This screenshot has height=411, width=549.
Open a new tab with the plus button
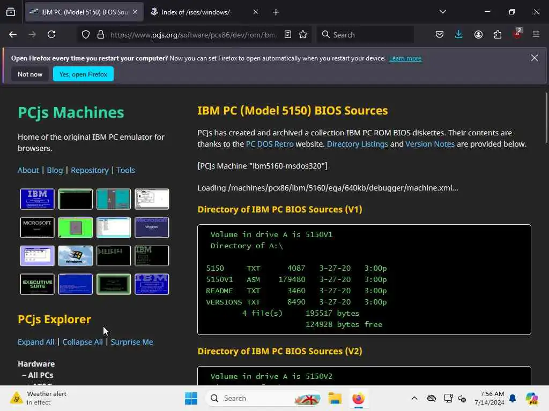click(276, 12)
